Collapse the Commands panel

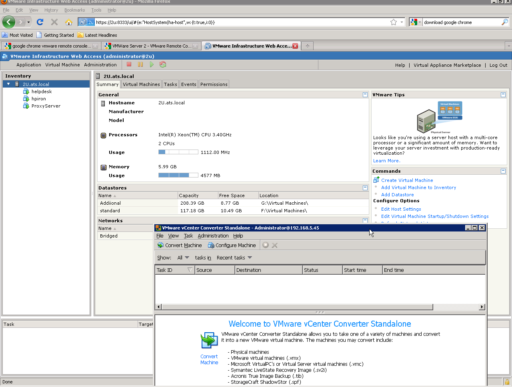pos(503,171)
